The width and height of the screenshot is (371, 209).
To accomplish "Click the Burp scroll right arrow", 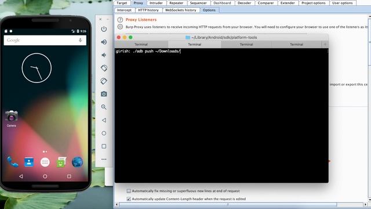I will [x=365, y=204].
